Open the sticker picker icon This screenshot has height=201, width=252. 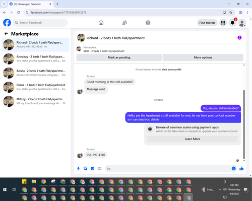click(93, 168)
